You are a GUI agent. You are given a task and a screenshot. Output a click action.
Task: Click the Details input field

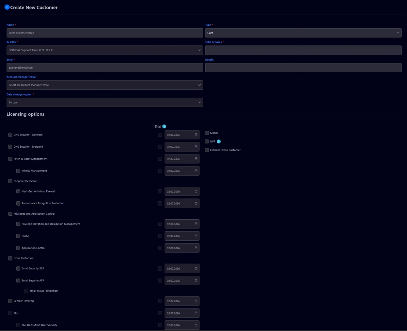(x=303, y=68)
